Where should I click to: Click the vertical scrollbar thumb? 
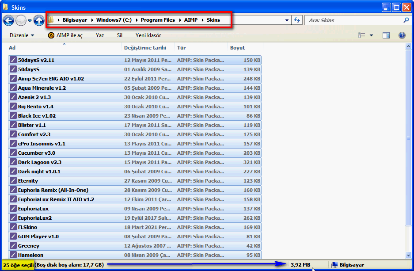[x=408, y=137]
